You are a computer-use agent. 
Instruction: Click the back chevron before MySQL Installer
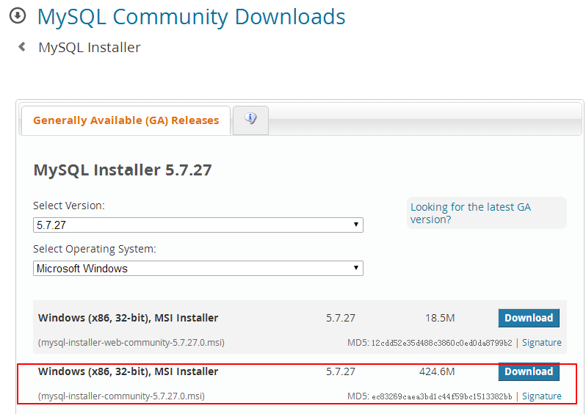[x=22, y=48]
